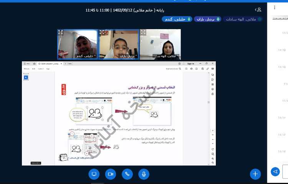Expand the بردبار، باران webcam to fullscreen
288x184 pixels.
tap(102, 33)
